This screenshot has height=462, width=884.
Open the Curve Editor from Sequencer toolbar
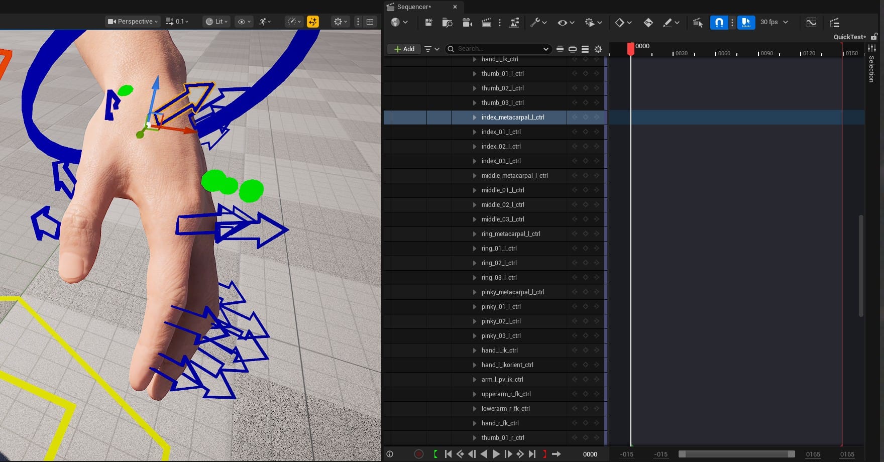pos(811,23)
